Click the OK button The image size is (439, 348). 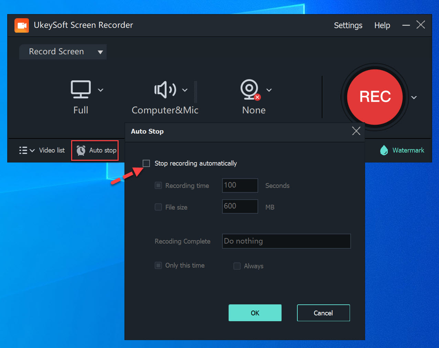tap(255, 313)
